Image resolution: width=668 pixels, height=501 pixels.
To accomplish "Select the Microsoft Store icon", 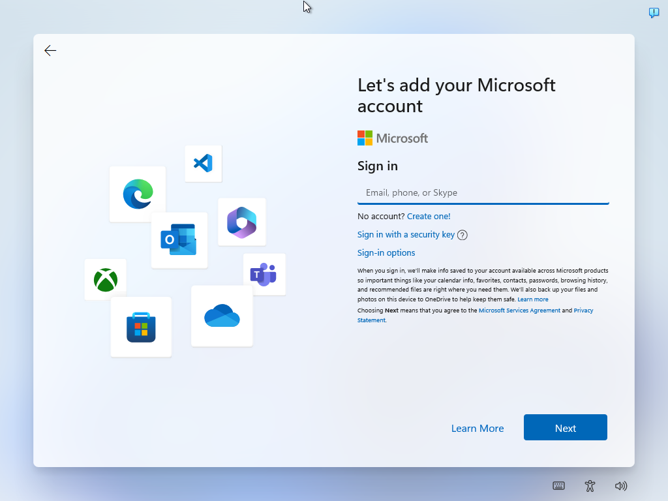I will click(x=141, y=326).
